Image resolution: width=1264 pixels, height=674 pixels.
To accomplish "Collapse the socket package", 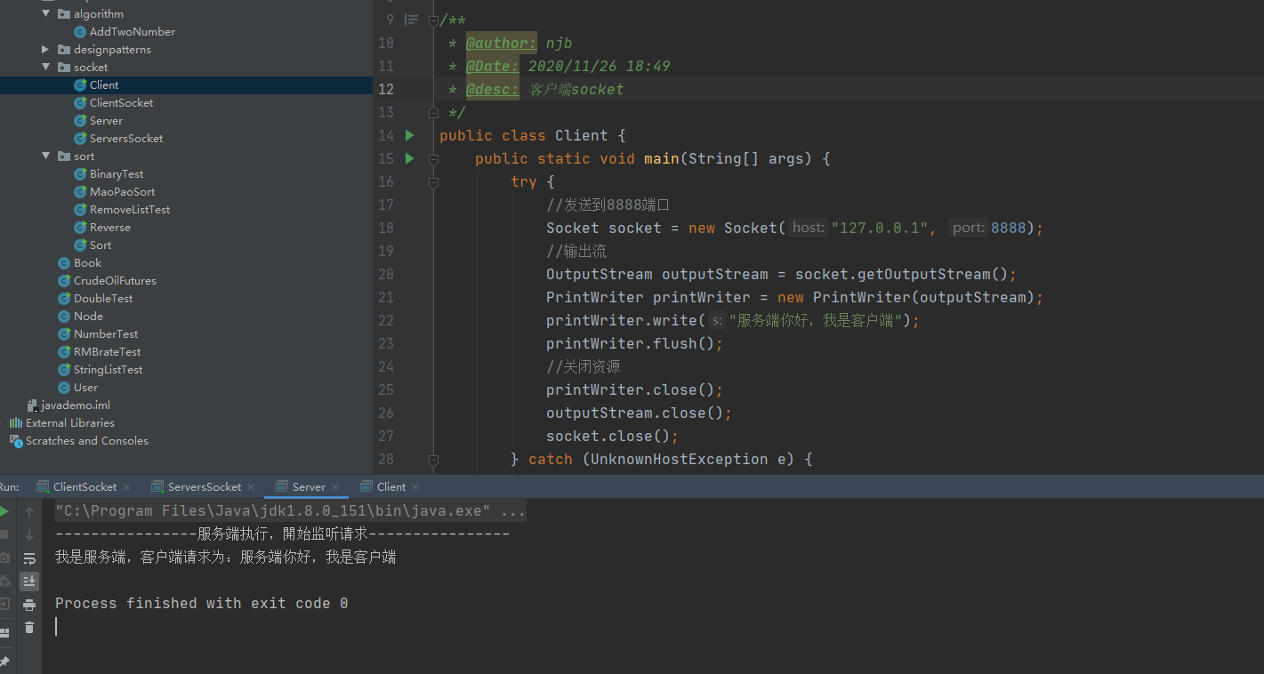I will click(46, 68).
